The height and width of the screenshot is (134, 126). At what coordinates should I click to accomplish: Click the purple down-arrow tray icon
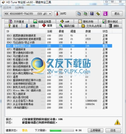point(105,14)
